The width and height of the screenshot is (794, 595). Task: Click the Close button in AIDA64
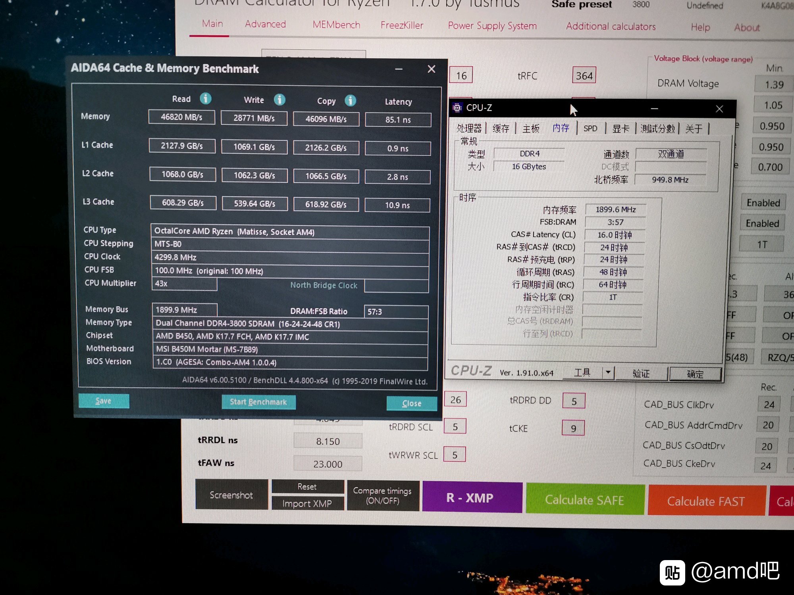(x=412, y=403)
